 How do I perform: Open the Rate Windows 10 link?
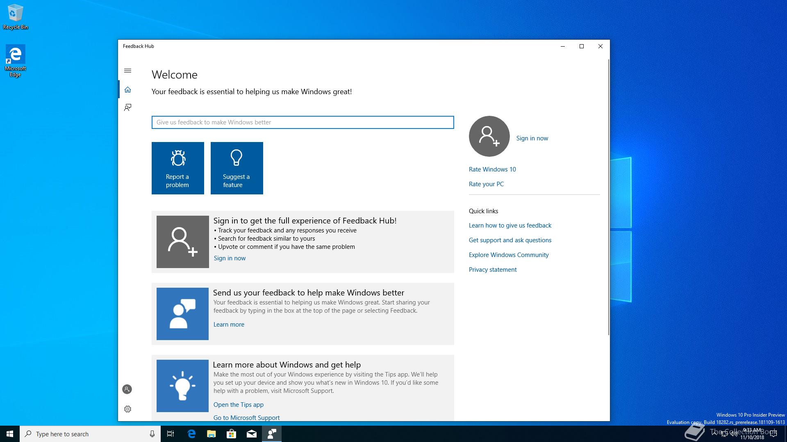(492, 169)
